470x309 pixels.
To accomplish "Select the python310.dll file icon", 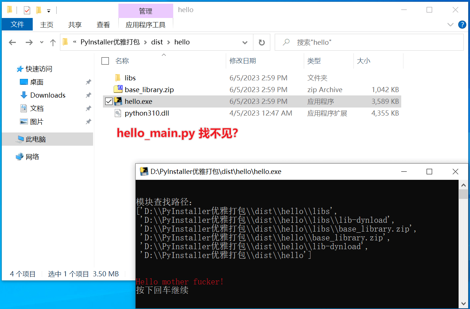I will click(118, 113).
